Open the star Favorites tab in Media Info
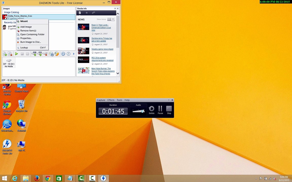The height and width of the screenshot is (182, 292). [87, 13]
